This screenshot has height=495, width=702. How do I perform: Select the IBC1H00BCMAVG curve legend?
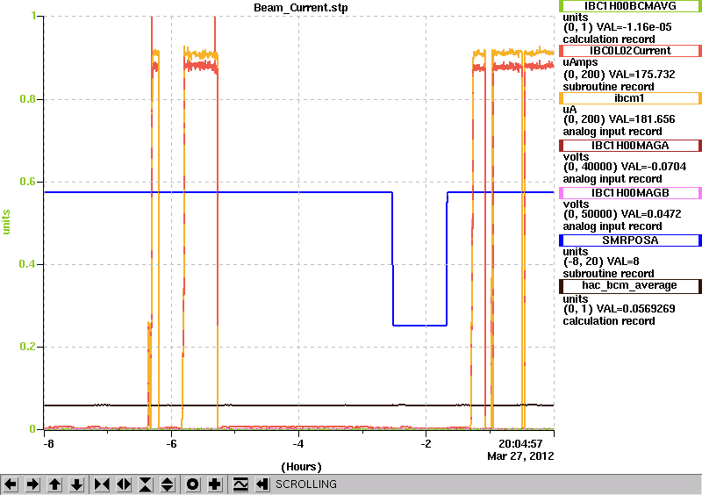tap(630, 6)
